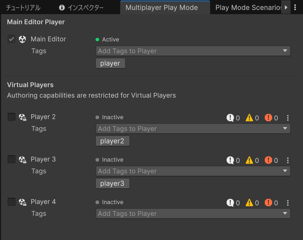The width and height of the screenshot is (303, 240).
Task: Click the Player 2 locked Unity icon
Action: pos(23,117)
